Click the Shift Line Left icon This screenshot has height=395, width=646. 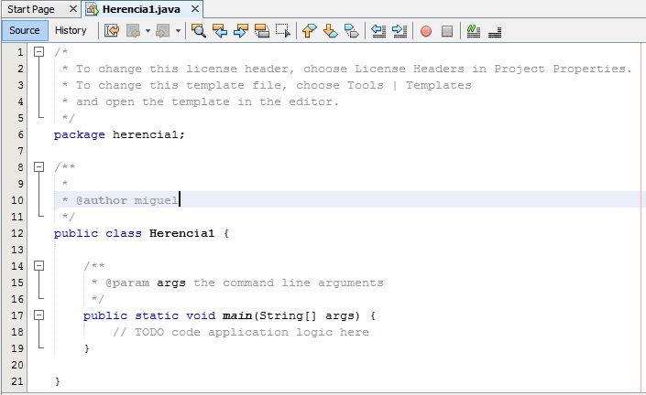tap(378, 30)
